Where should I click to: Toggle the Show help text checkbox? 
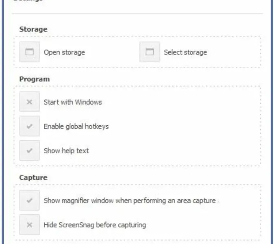pos(29,150)
